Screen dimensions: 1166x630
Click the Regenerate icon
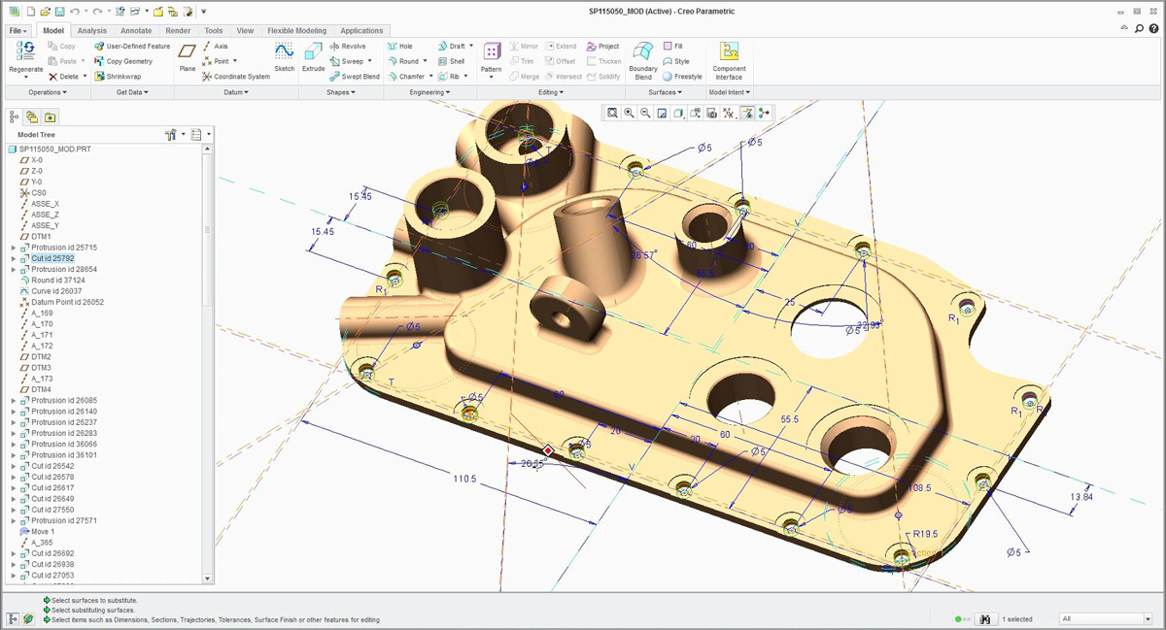25,51
